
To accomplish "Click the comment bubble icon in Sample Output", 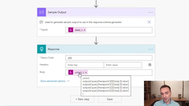I will point(41,22).
